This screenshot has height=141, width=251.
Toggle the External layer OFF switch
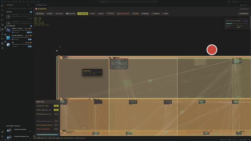tap(56, 114)
